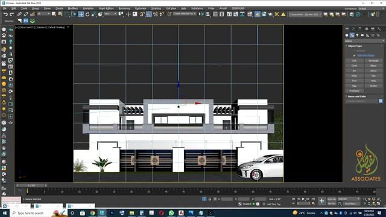Click the Circle spline button
This screenshot has width=386, height=217.
coord(354,66)
